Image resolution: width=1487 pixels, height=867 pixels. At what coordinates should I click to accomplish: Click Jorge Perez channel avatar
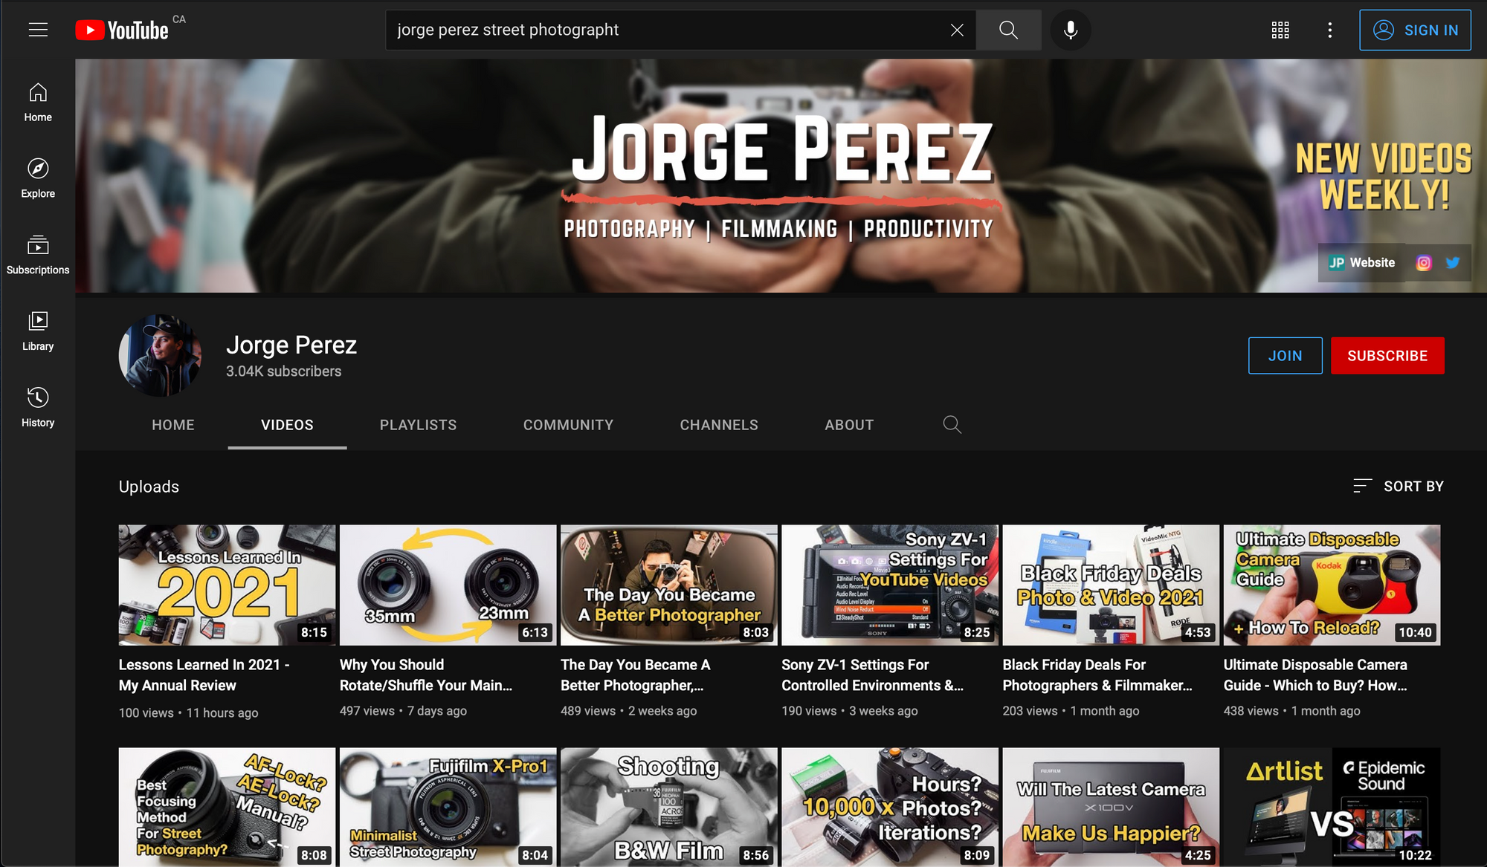pos(160,355)
